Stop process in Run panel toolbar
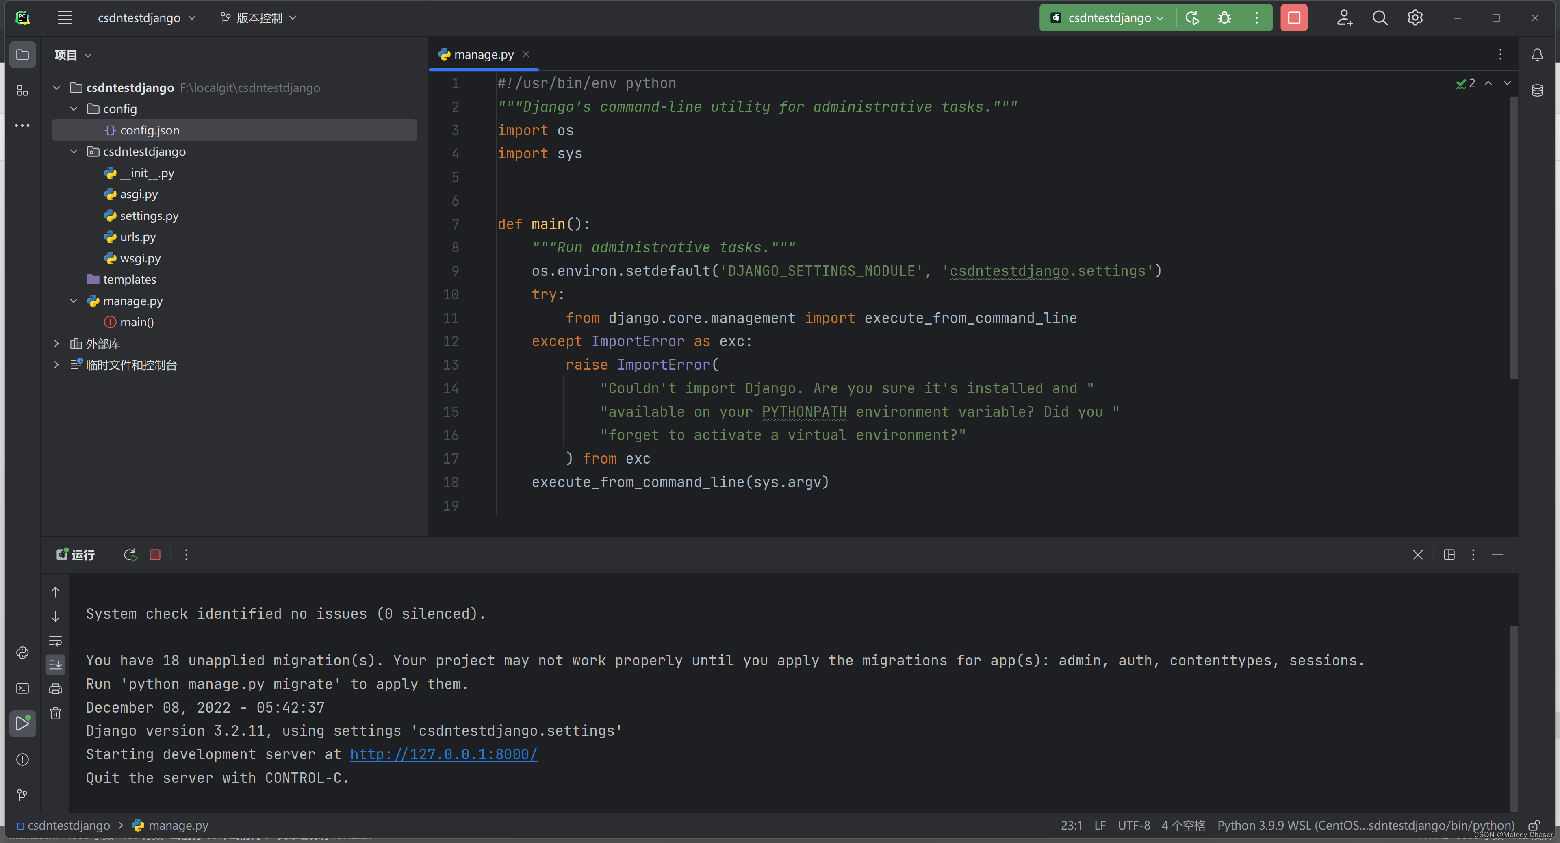 pos(155,555)
